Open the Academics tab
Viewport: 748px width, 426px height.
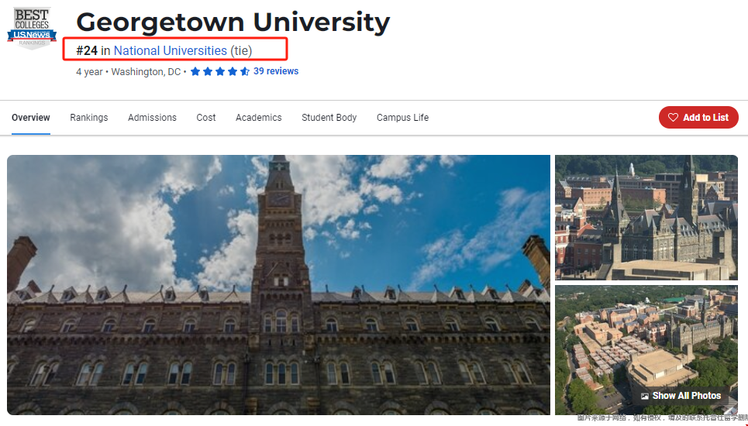coord(259,118)
